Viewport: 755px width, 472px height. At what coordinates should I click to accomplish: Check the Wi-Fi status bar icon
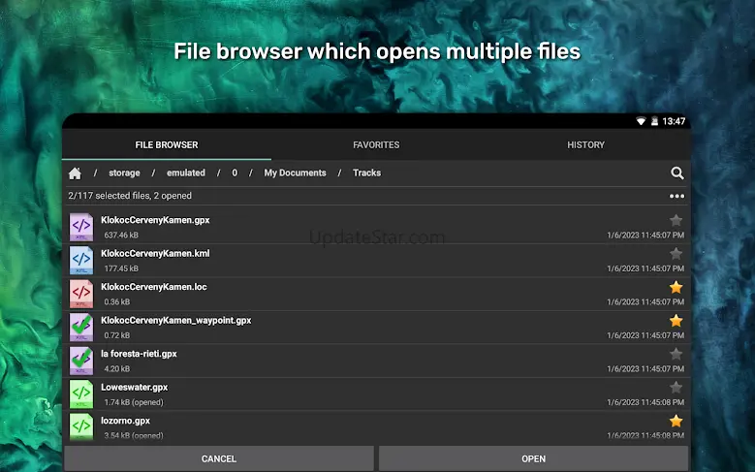point(641,121)
